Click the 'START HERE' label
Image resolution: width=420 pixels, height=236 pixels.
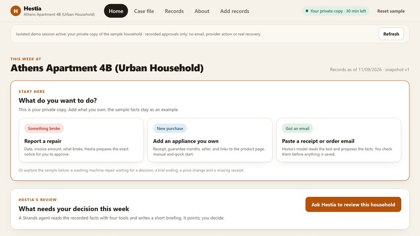32,92
